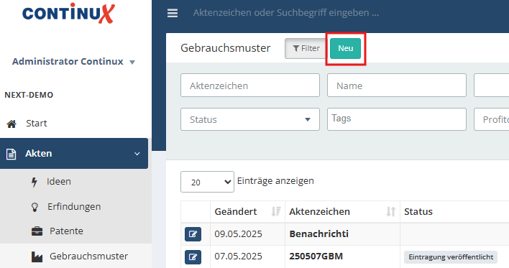The width and height of the screenshot is (509, 268).
Task: Open the entries-per-page dropdown showing 20
Action: click(207, 182)
